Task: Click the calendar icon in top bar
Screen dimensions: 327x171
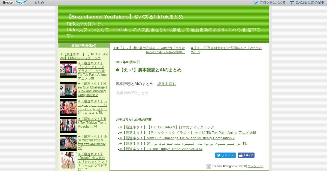Action: [292, 3]
